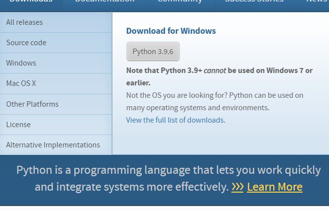Image resolution: width=329 pixels, height=211 pixels.
Task: Open Alternative Implementations menu entry
Action: [56, 145]
